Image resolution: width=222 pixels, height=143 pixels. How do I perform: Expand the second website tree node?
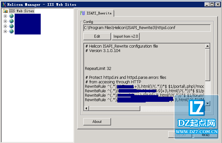[x=5, y=21]
